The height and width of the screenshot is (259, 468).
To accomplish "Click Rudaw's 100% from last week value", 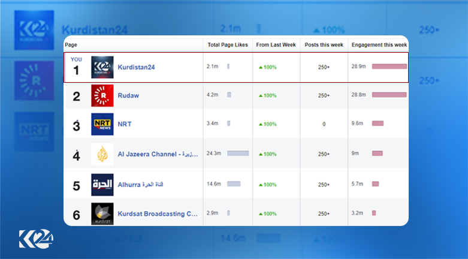I will coord(268,95).
